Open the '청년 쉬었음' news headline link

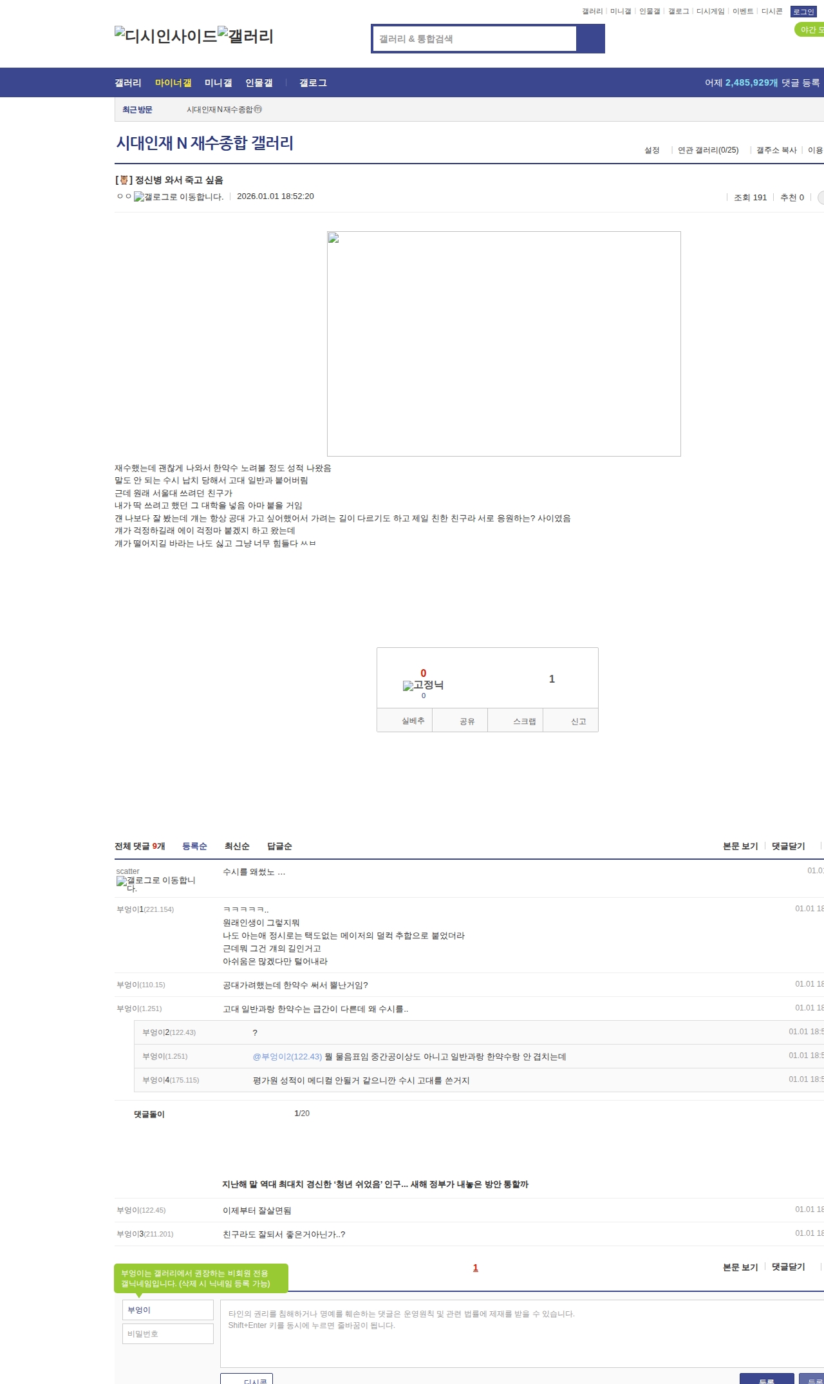(x=375, y=1184)
